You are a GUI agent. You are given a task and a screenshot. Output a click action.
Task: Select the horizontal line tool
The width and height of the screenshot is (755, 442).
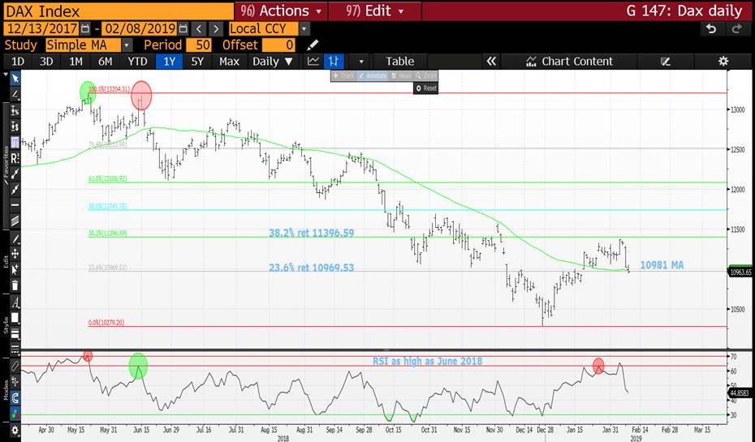coord(15,205)
